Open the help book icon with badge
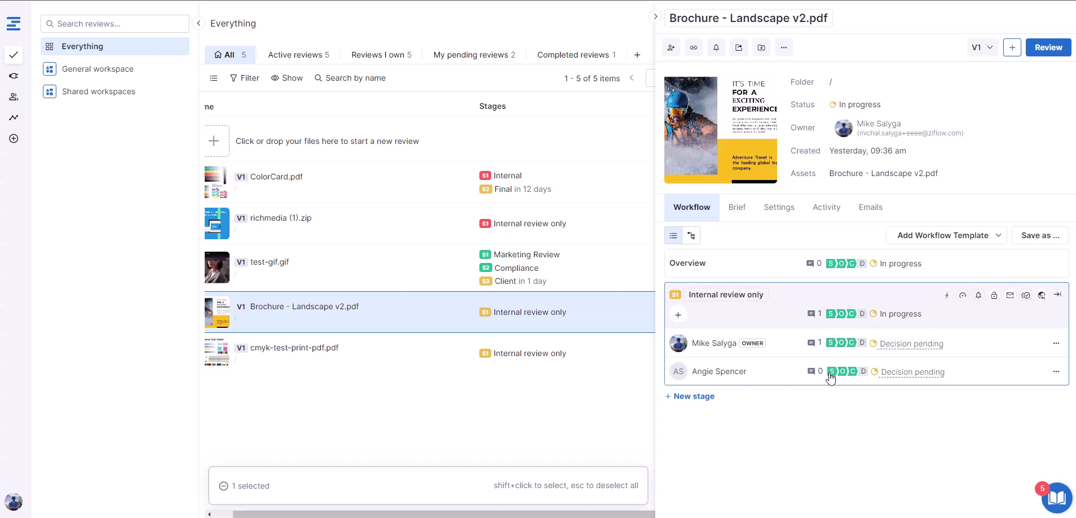The image size is (1076, 518). pos(1056,498)
